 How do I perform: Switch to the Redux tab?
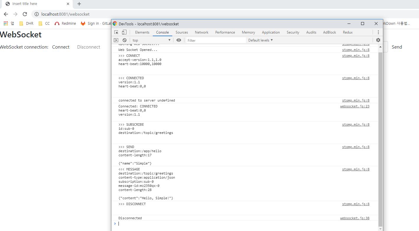[x=348, y=32]
